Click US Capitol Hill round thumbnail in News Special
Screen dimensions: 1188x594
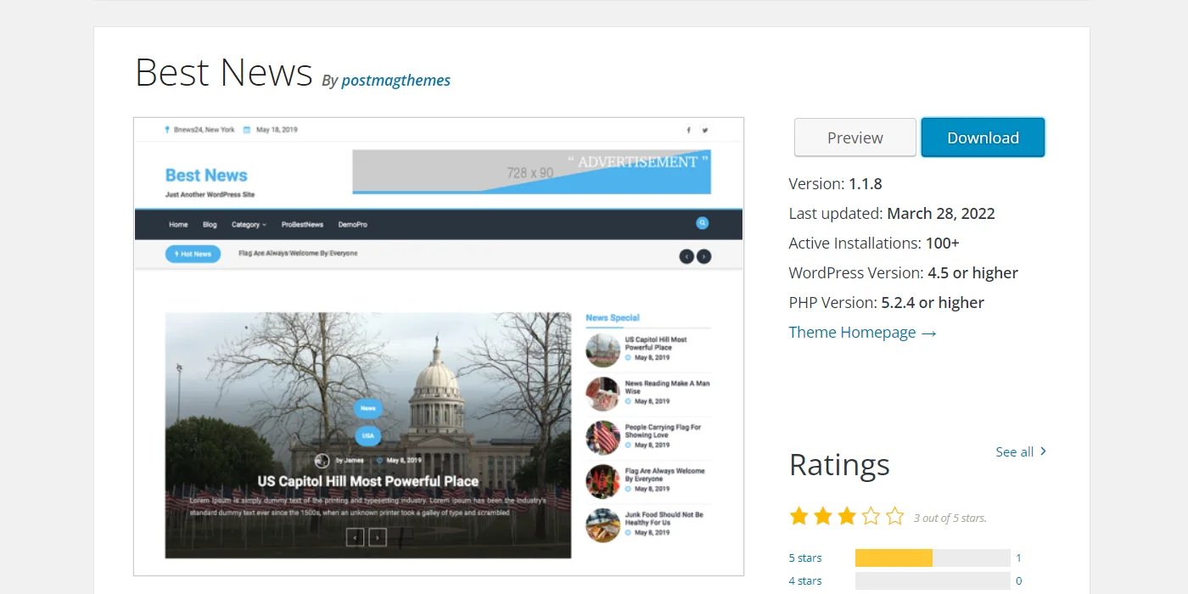tap(602, 350)
